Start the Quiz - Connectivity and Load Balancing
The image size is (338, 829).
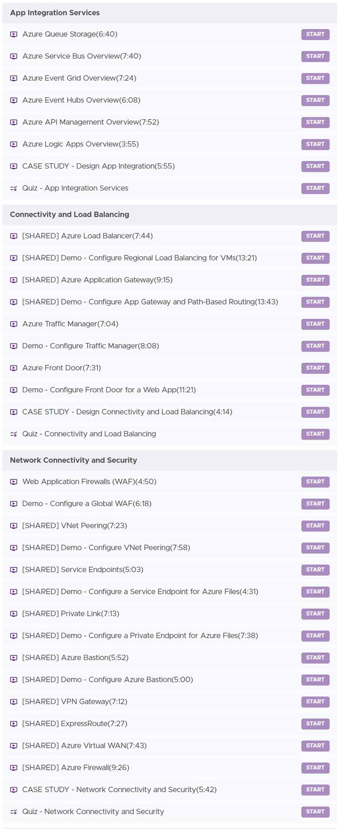point(315,434)
